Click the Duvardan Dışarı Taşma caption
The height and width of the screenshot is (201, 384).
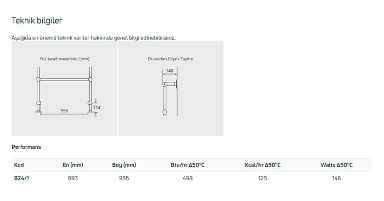170,59
